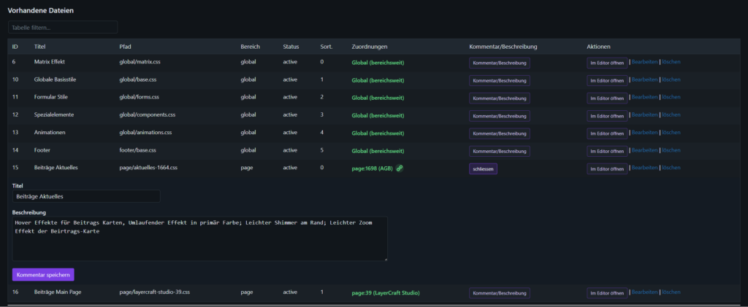Click the ID column header
Image resolution: width=748 pixels, height=307 pixels.
(x=15, y=47)
